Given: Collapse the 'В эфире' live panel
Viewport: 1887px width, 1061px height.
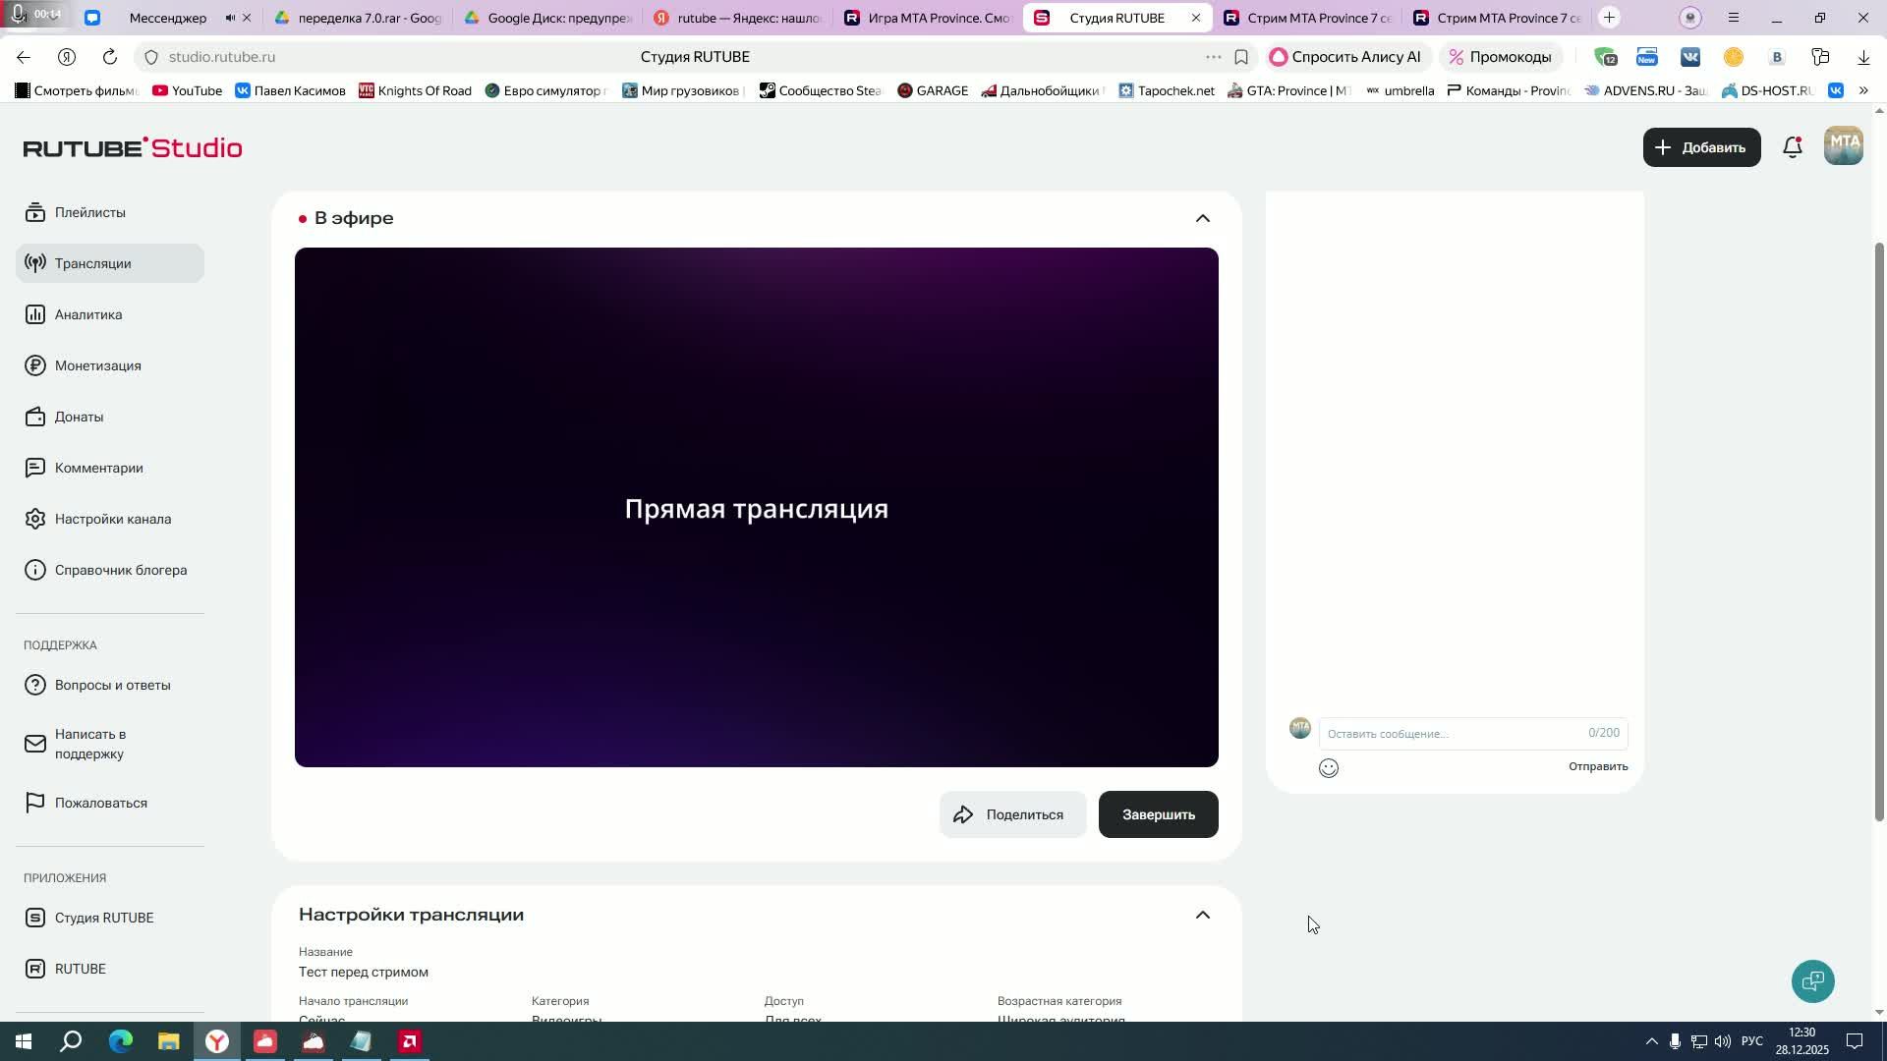Looking at the screenshot, I should [x=1202, y=218].
